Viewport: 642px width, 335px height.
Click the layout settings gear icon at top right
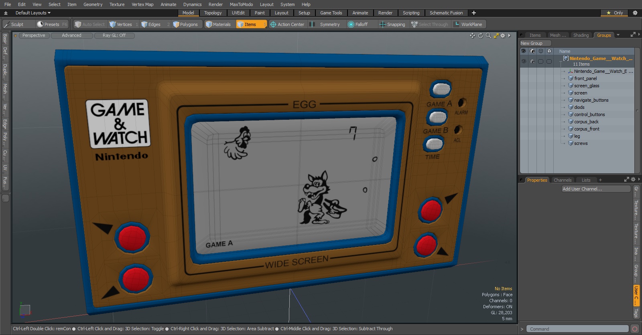(x=635, y=13)
